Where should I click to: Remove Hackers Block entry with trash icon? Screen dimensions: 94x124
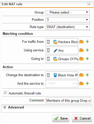(x=48, y=42)
